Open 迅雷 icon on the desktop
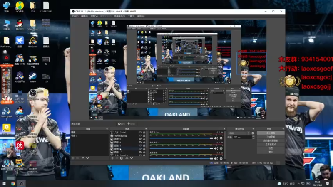The height and width of the screenshot is (187, 333). (x=20, y=42)
